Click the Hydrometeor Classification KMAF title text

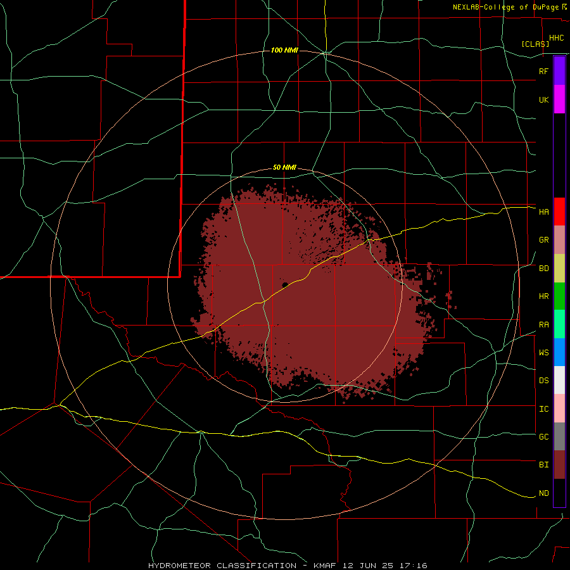[288, 566]
